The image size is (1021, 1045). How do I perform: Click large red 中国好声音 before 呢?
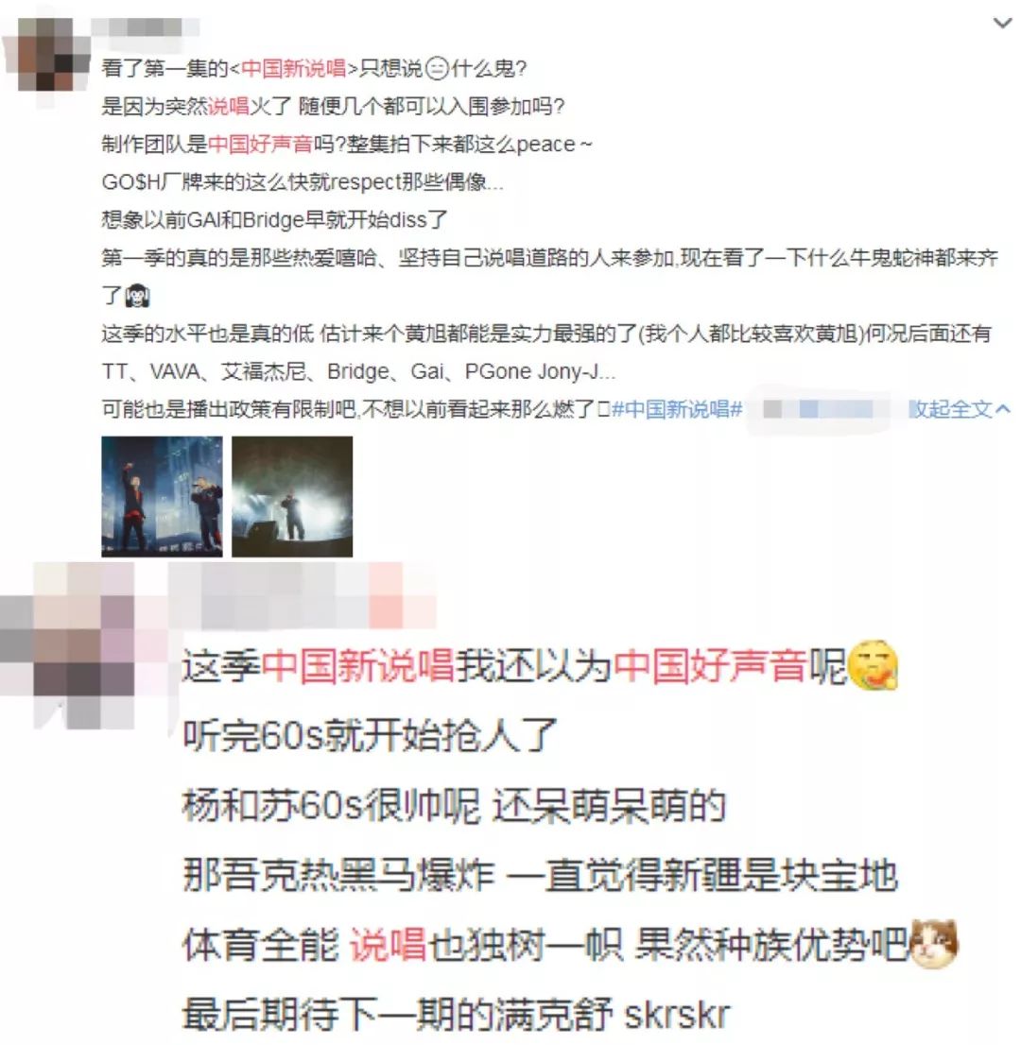coord(711,666)
